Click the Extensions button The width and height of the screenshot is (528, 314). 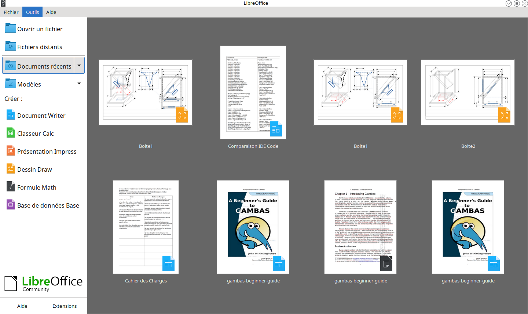coord(65,306)
